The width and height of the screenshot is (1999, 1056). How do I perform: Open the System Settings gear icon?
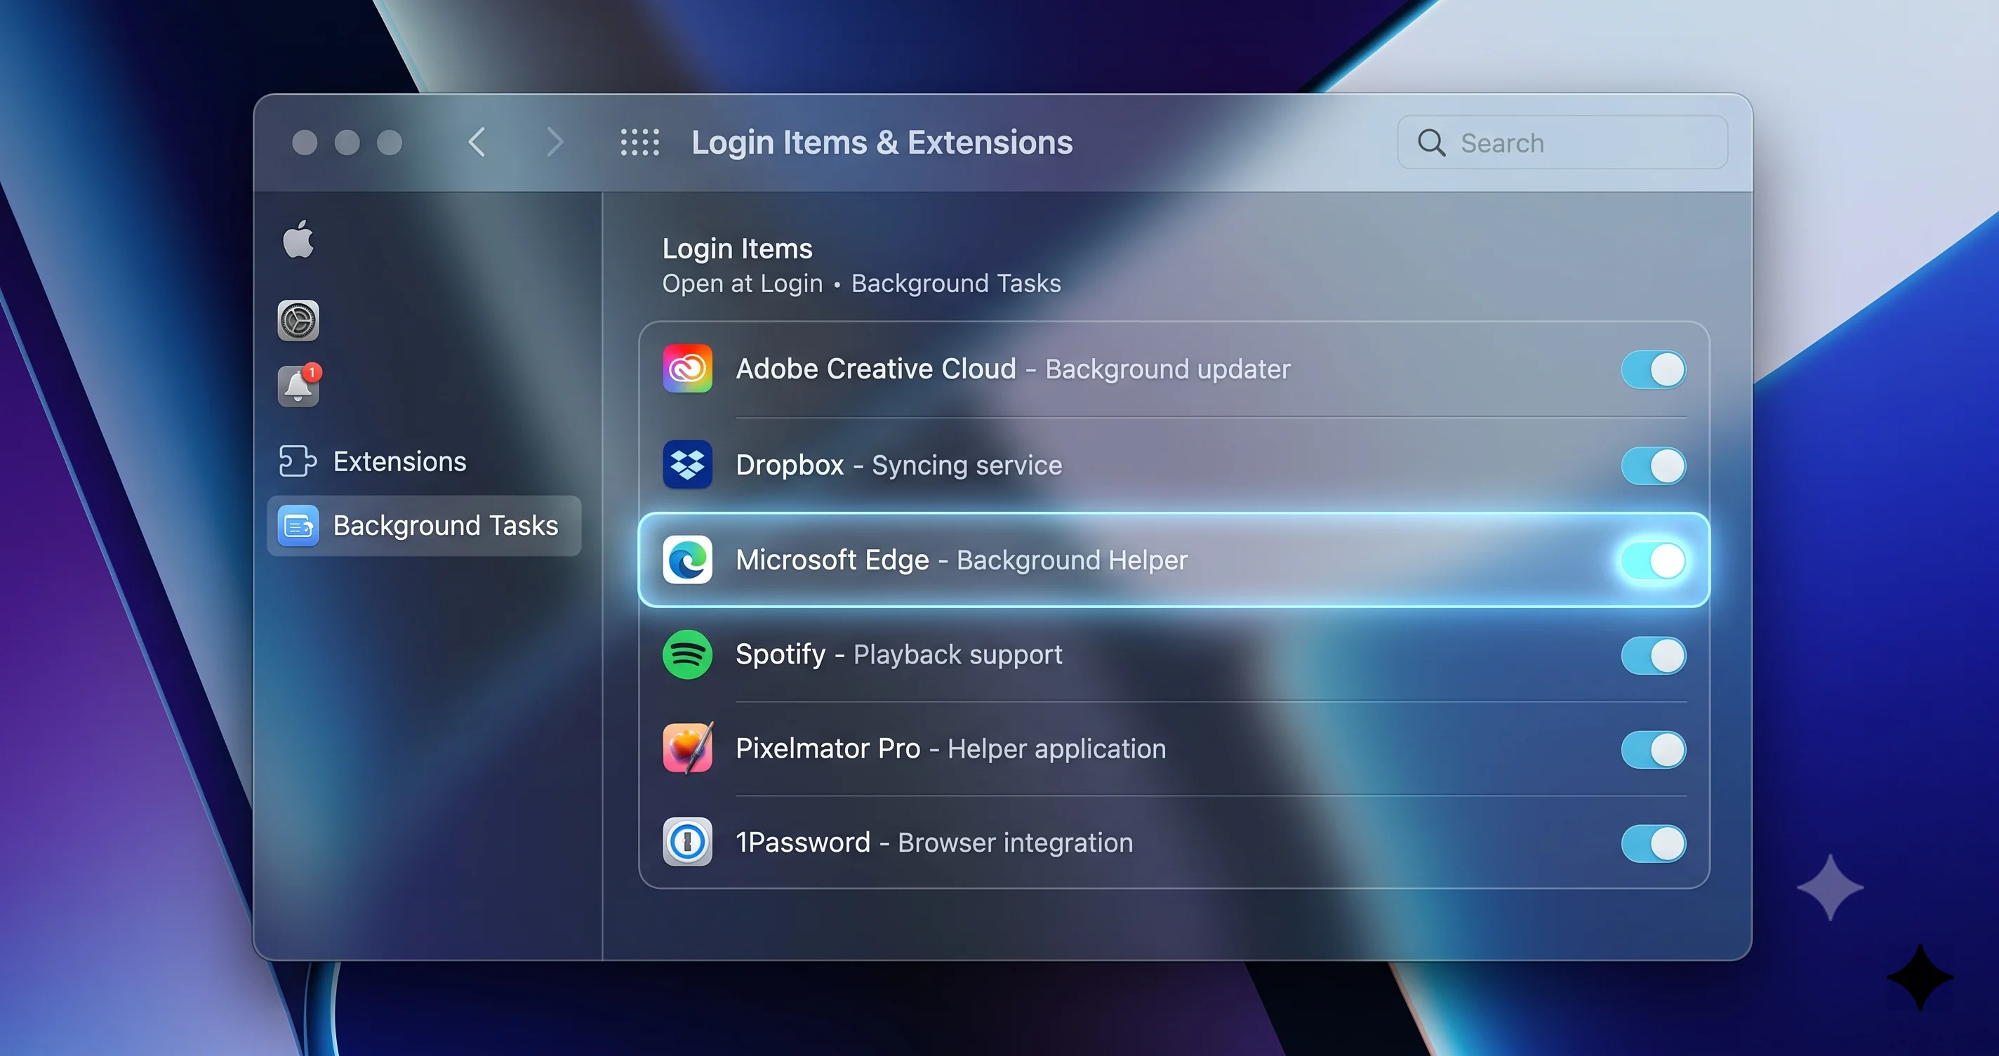coord(298,321)
